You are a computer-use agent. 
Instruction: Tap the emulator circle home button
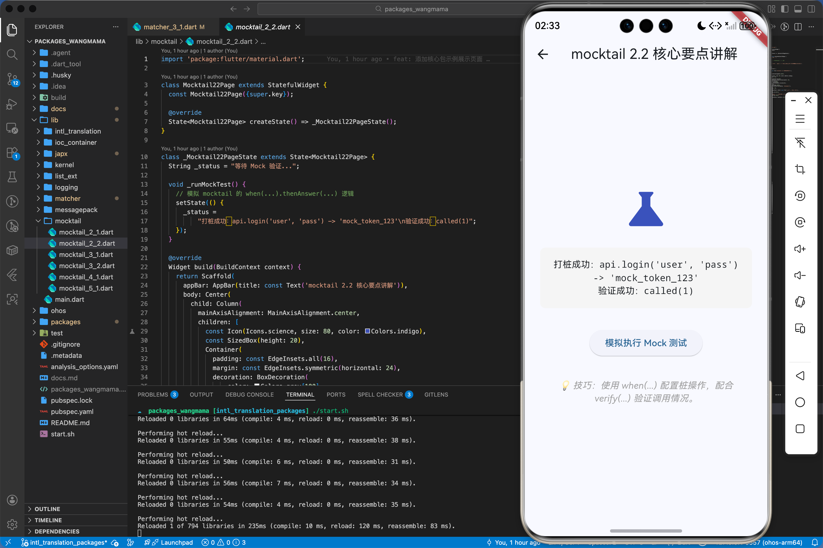point(800,402)
